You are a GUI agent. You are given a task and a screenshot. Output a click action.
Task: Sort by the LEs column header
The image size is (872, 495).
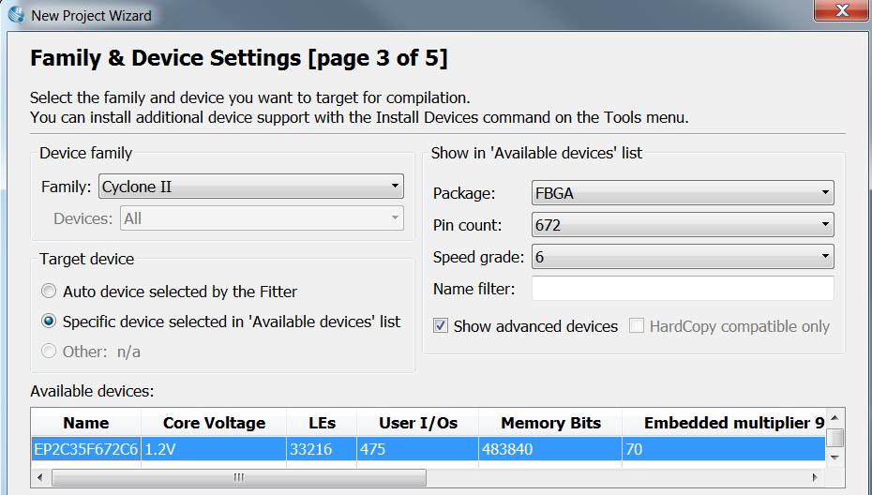pyautogui.click(x=322, y=423)
